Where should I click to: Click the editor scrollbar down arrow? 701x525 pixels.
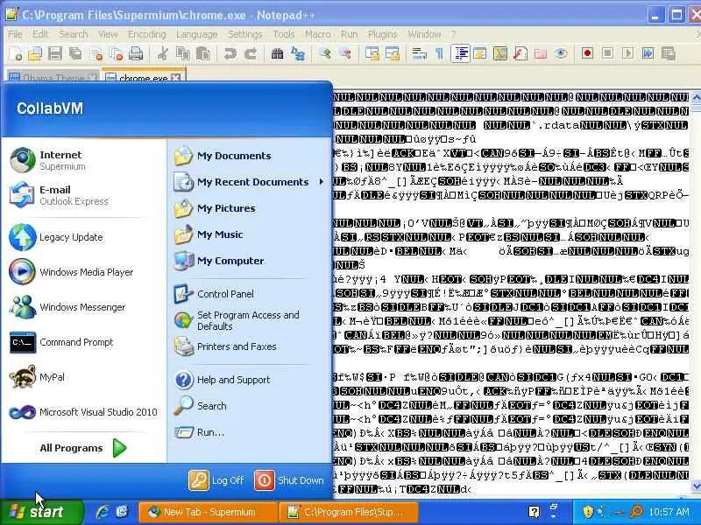pyautogui.click(x=696, y=486)
